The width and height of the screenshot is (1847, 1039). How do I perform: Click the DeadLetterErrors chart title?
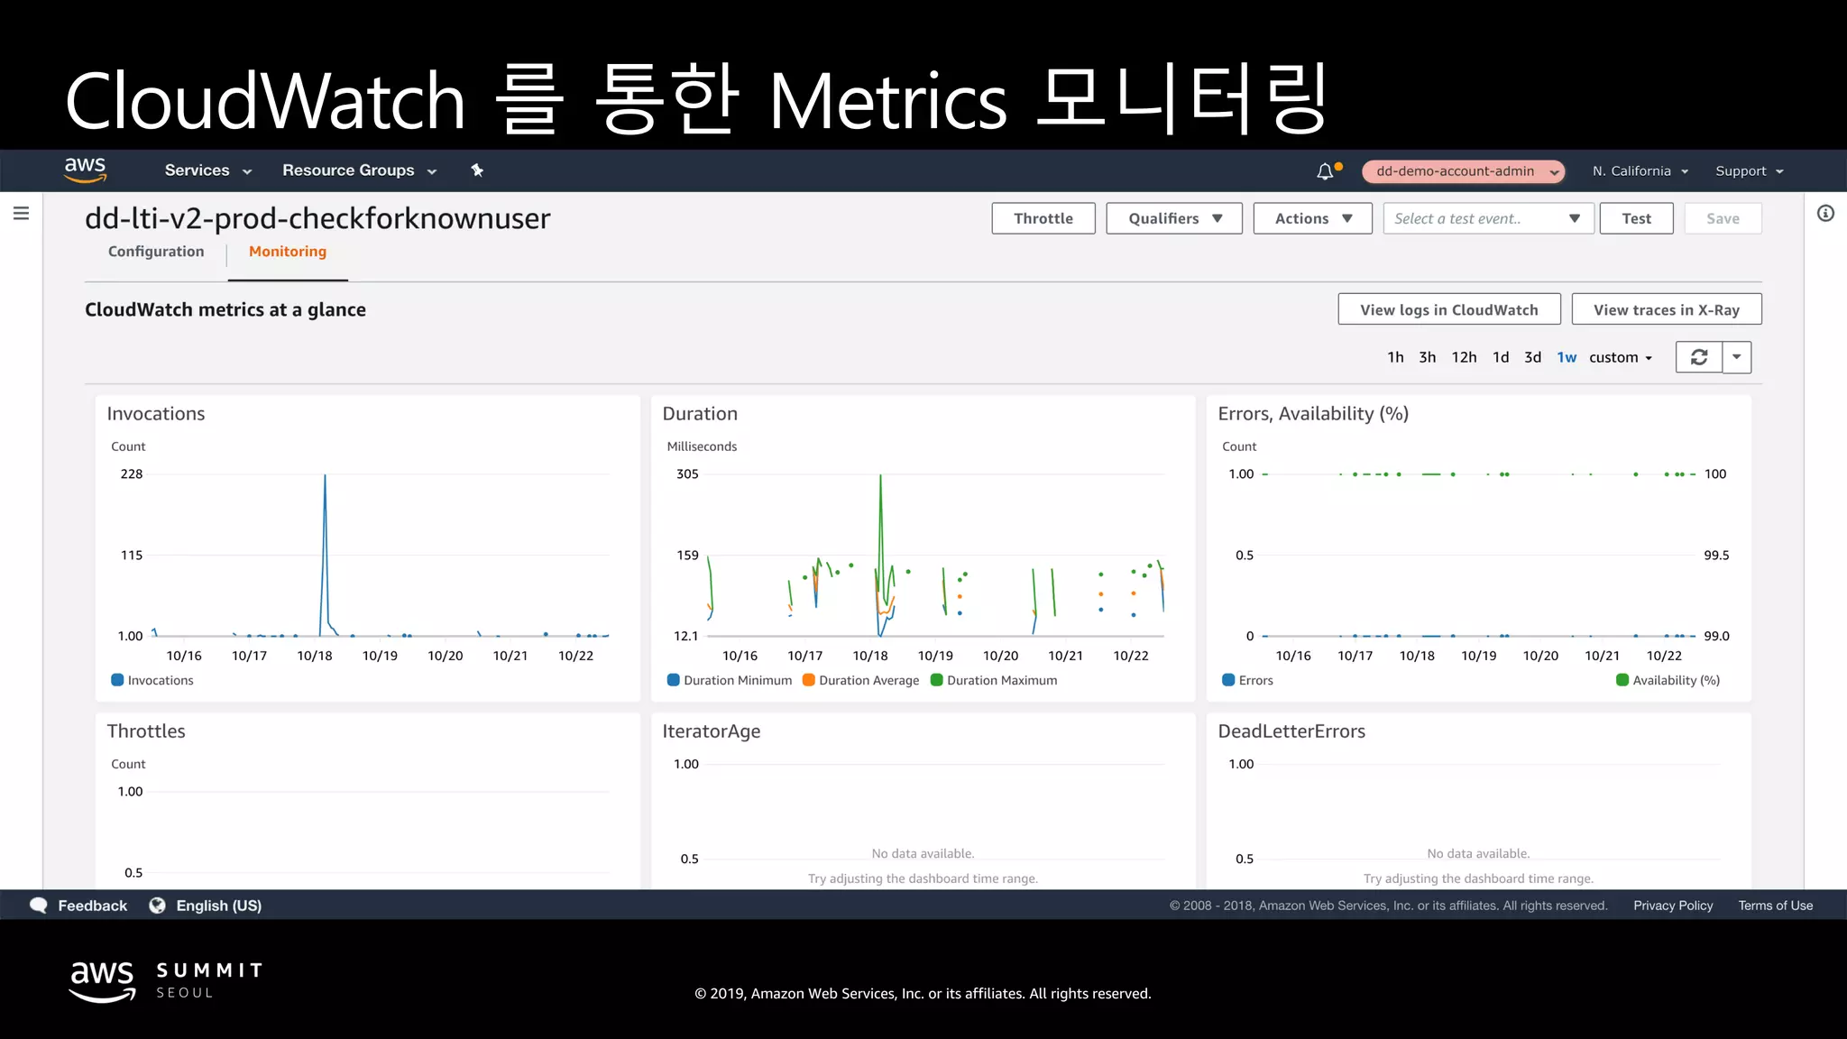point(1291,731)
